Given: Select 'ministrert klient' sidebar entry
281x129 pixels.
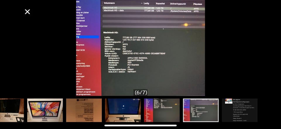Looking at the screenshot, I should (x=83, y=89).
